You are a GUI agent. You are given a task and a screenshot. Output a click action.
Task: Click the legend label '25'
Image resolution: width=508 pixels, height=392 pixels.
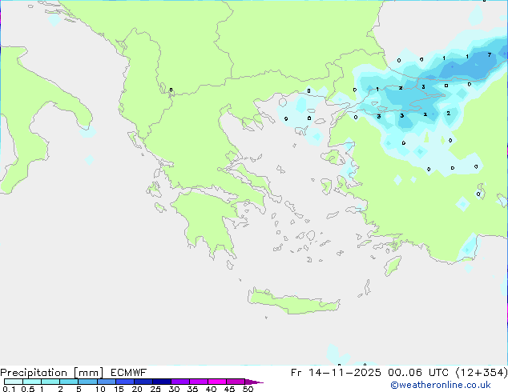(155, 389)
